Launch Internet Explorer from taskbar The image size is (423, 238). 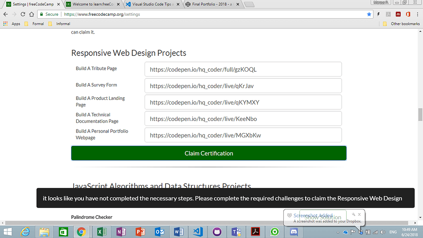[26, 232]
